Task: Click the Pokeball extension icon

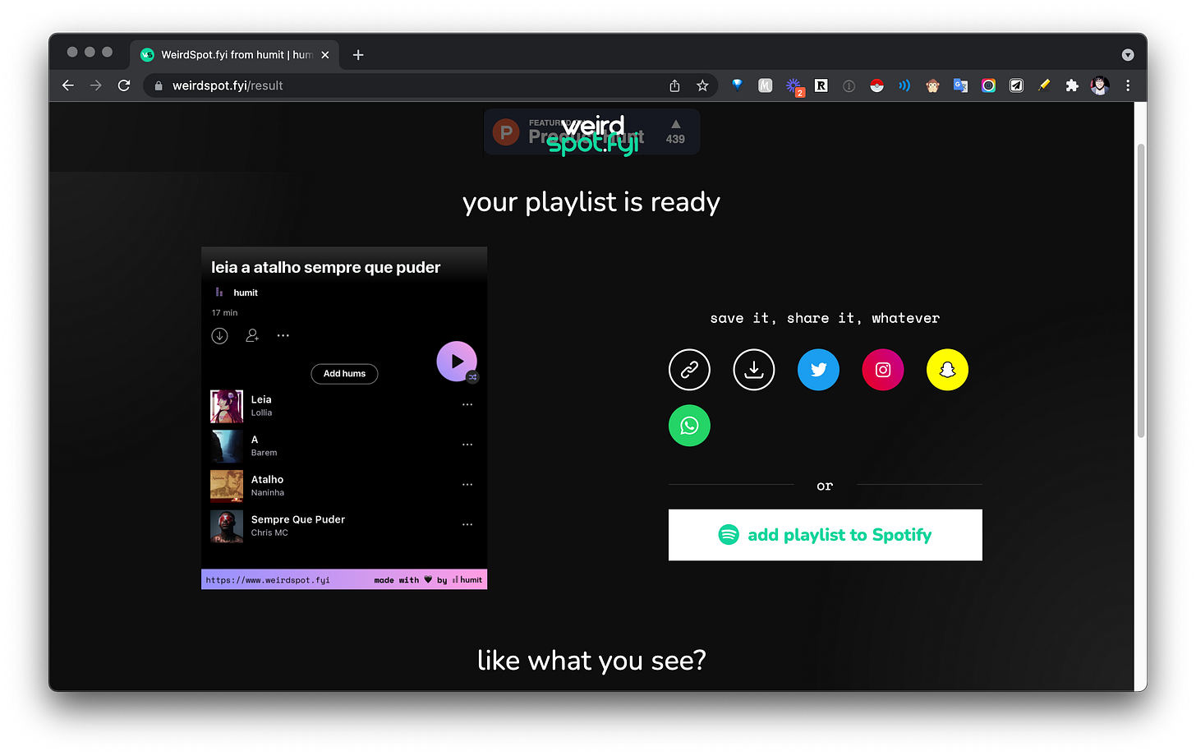Action: tap(877, 85)
